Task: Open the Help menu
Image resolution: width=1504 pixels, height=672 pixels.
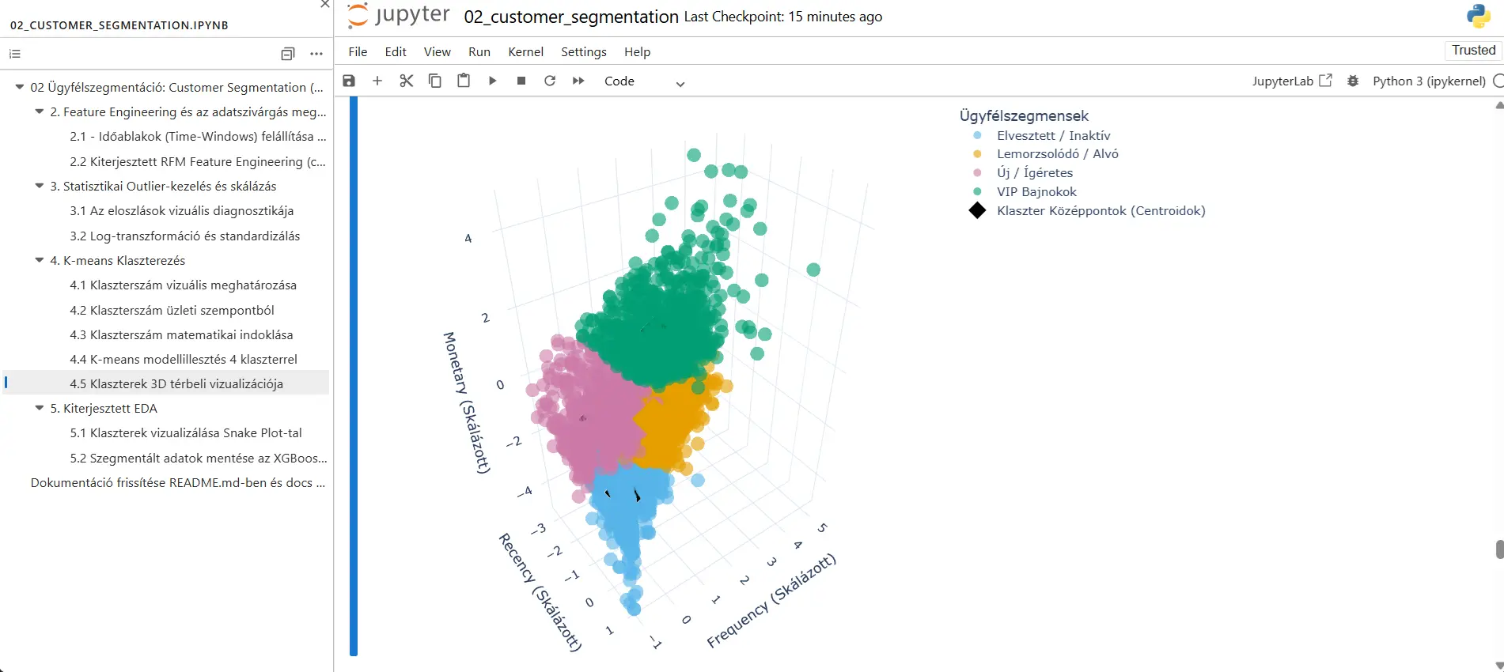Action: click(x=637, y=51)
